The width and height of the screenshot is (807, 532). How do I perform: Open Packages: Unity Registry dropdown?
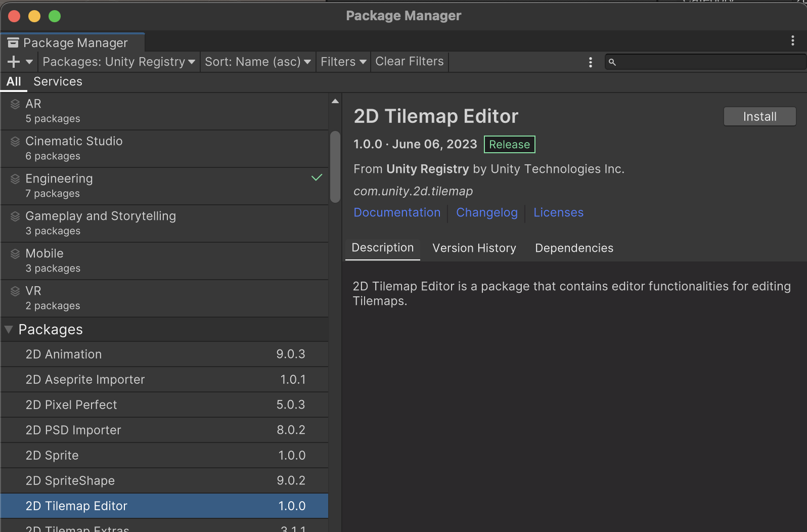(x=119, y=62)
